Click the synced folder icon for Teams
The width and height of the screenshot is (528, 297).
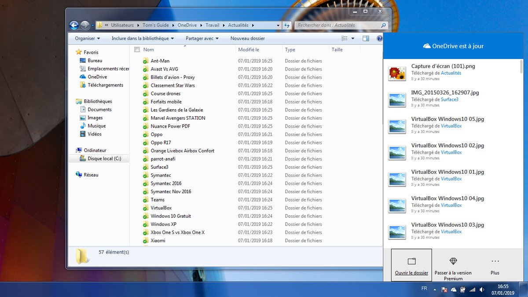(x=146, y=200)
